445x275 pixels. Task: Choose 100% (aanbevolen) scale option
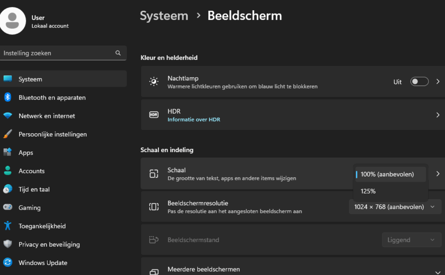(x=387, y=174)
